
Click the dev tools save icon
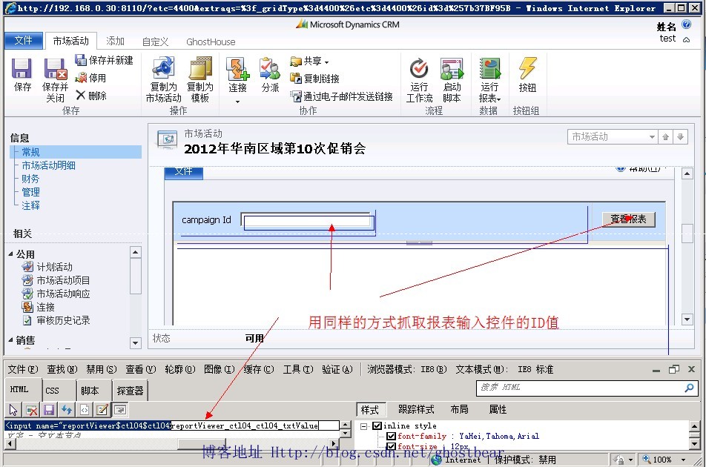pyautogui.click(x=49, y=410)
